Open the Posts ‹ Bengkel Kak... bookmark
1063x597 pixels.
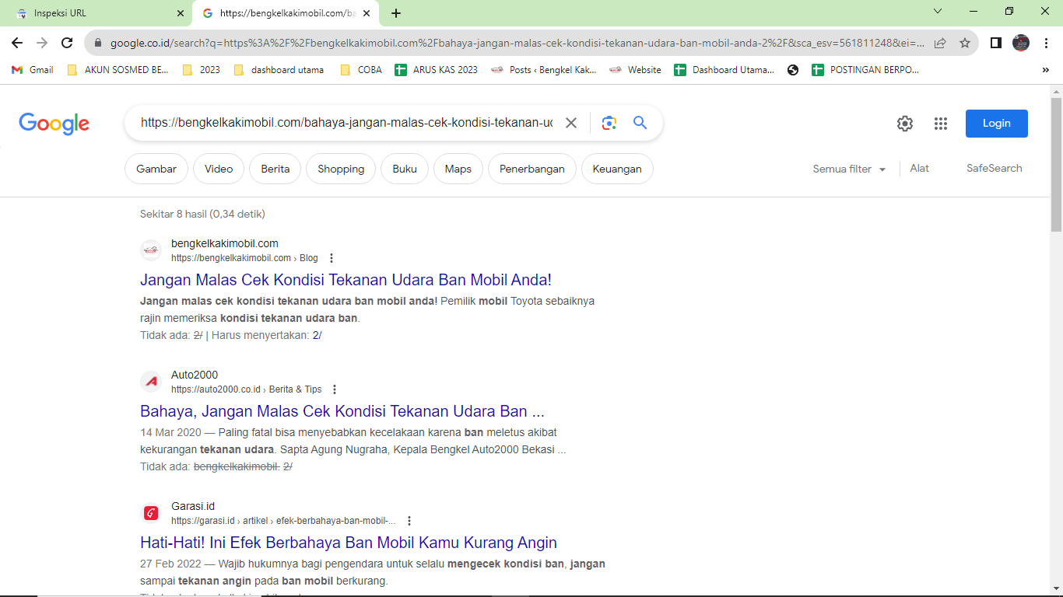(544, 70)
